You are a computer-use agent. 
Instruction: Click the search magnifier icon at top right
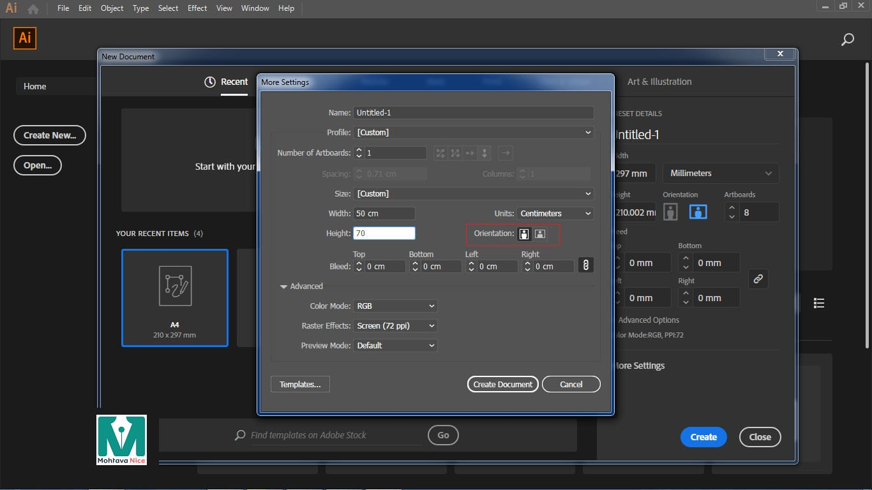tap(847, 40)
